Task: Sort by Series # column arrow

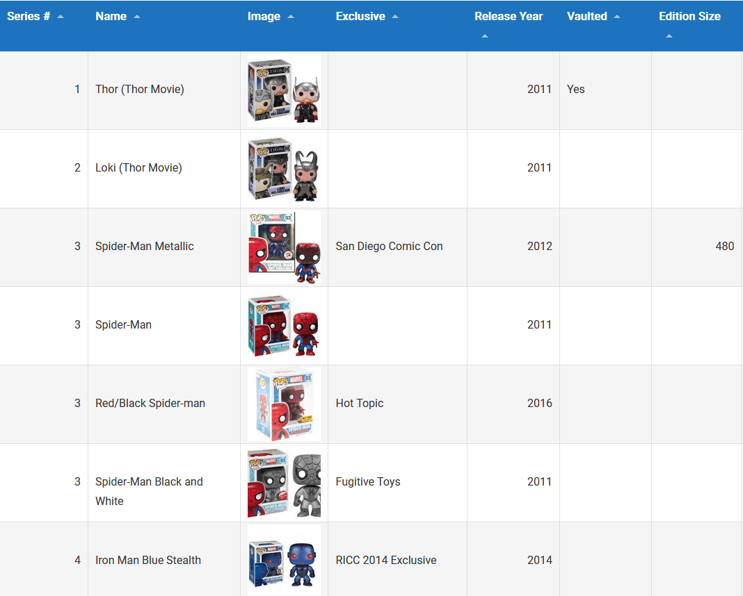Action: click(61, 17)
